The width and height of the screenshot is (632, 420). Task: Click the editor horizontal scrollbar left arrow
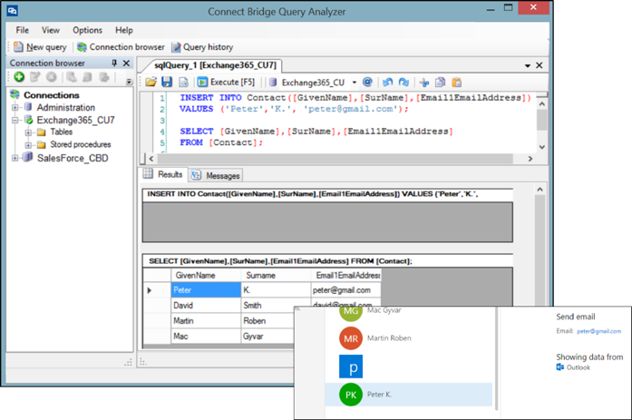point(151,159)
